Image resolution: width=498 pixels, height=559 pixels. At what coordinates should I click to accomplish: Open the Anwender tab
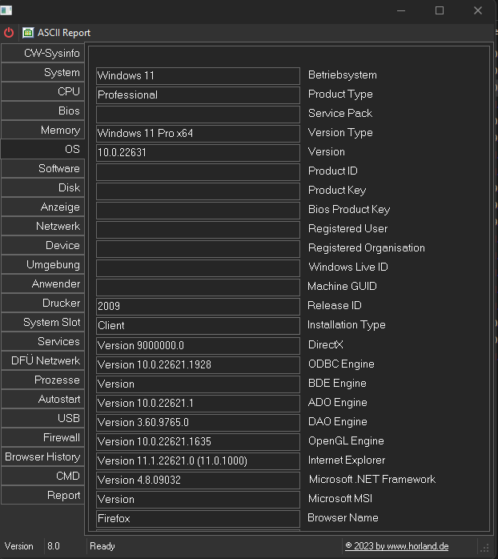coord(42,284)
